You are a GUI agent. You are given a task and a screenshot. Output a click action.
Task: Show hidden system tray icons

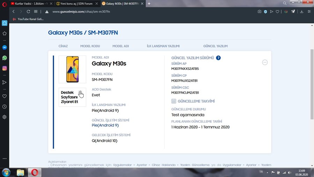[267, 172]
